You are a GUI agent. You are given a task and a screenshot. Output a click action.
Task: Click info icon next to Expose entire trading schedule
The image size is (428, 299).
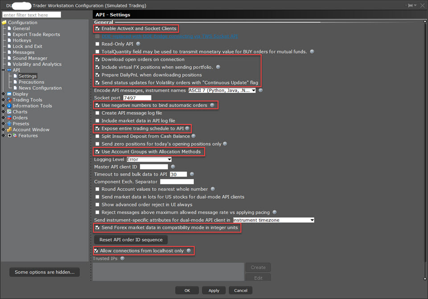click(188, 129)
